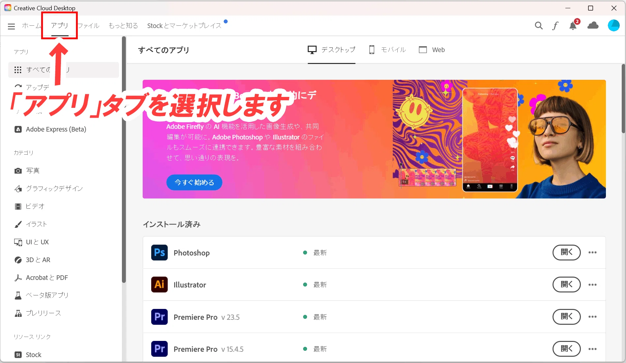The height and width of the screenshot is (363, 626).
Task: Open Illustrator with its 開く button
Action: tap(566, 285)
